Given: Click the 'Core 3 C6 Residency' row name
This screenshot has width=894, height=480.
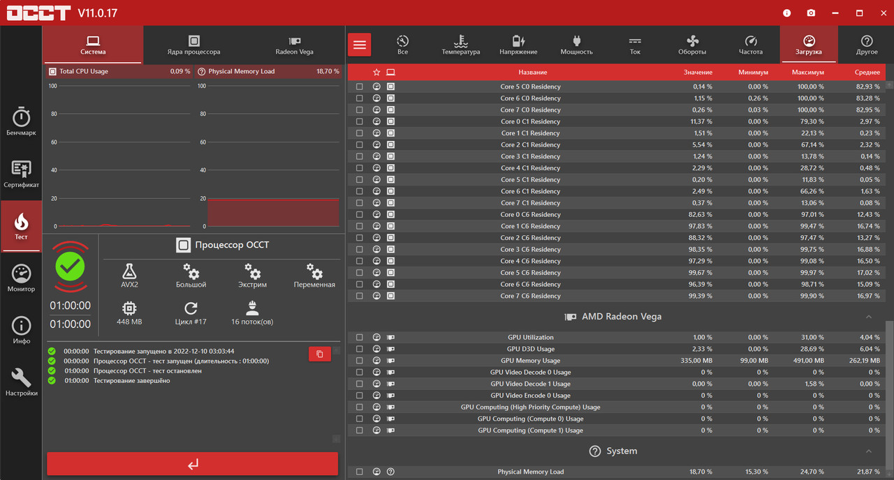Looking at the screenshot, I should 530,249.
